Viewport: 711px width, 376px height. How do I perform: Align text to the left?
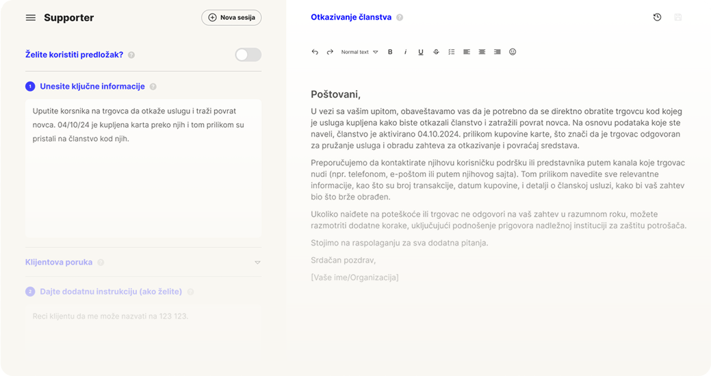pos(467,52)
